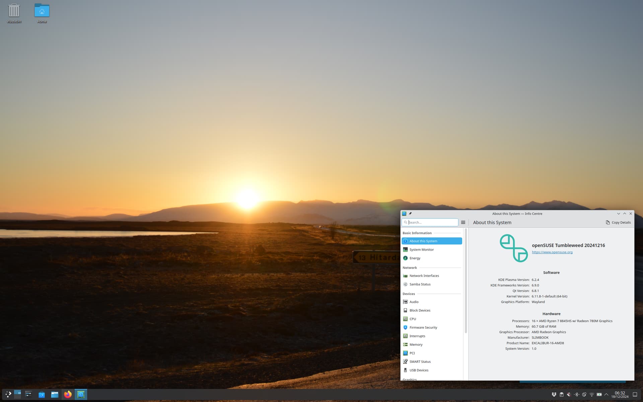Click the Firefox icon in the taskbar
The height and width of the screenshot is (402, 643).
[x=68, y=394]
